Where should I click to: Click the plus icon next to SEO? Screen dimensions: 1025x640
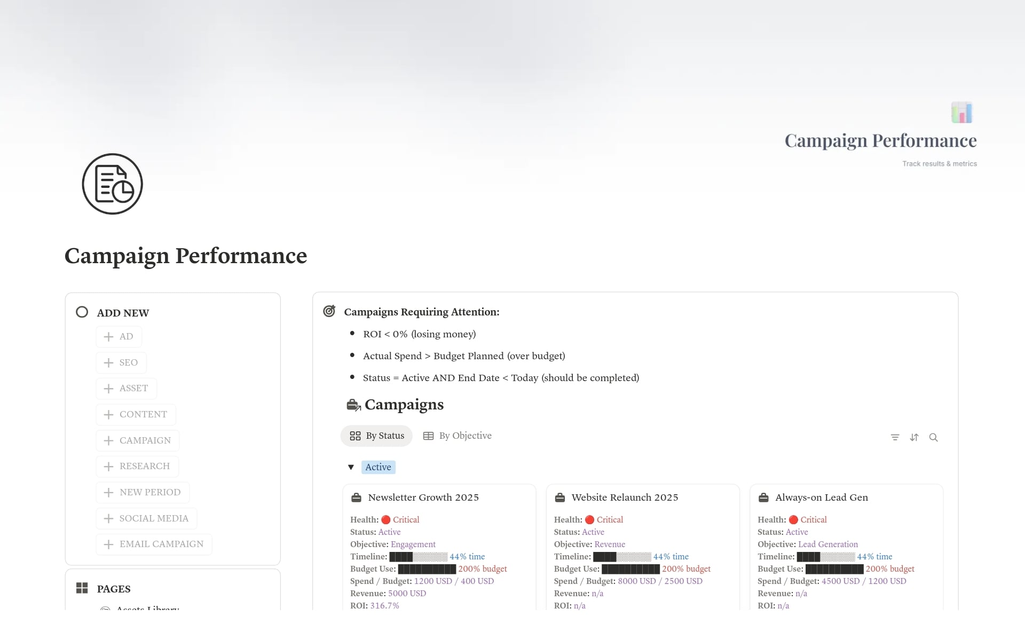click(x=108, y=363)
